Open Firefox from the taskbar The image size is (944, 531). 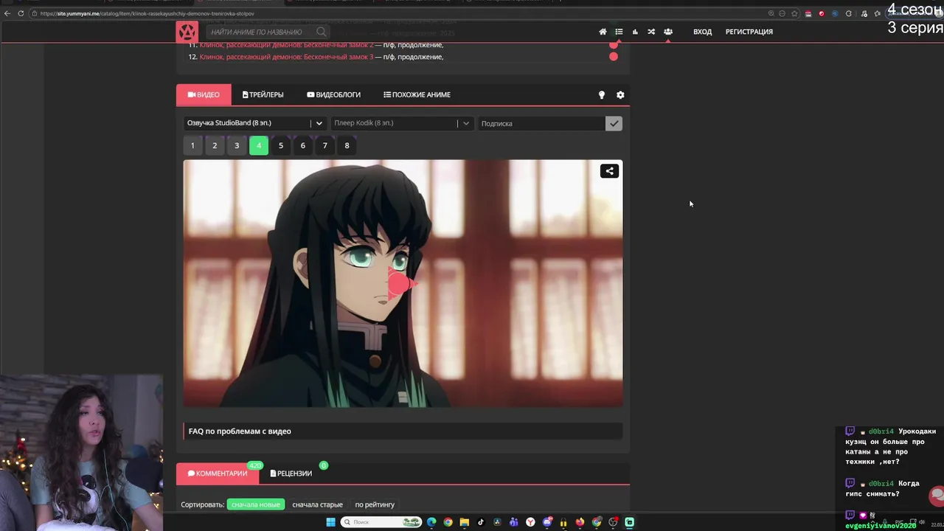tap(580, 522)
